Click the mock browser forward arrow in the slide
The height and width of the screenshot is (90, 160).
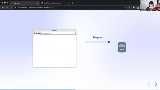37,33
